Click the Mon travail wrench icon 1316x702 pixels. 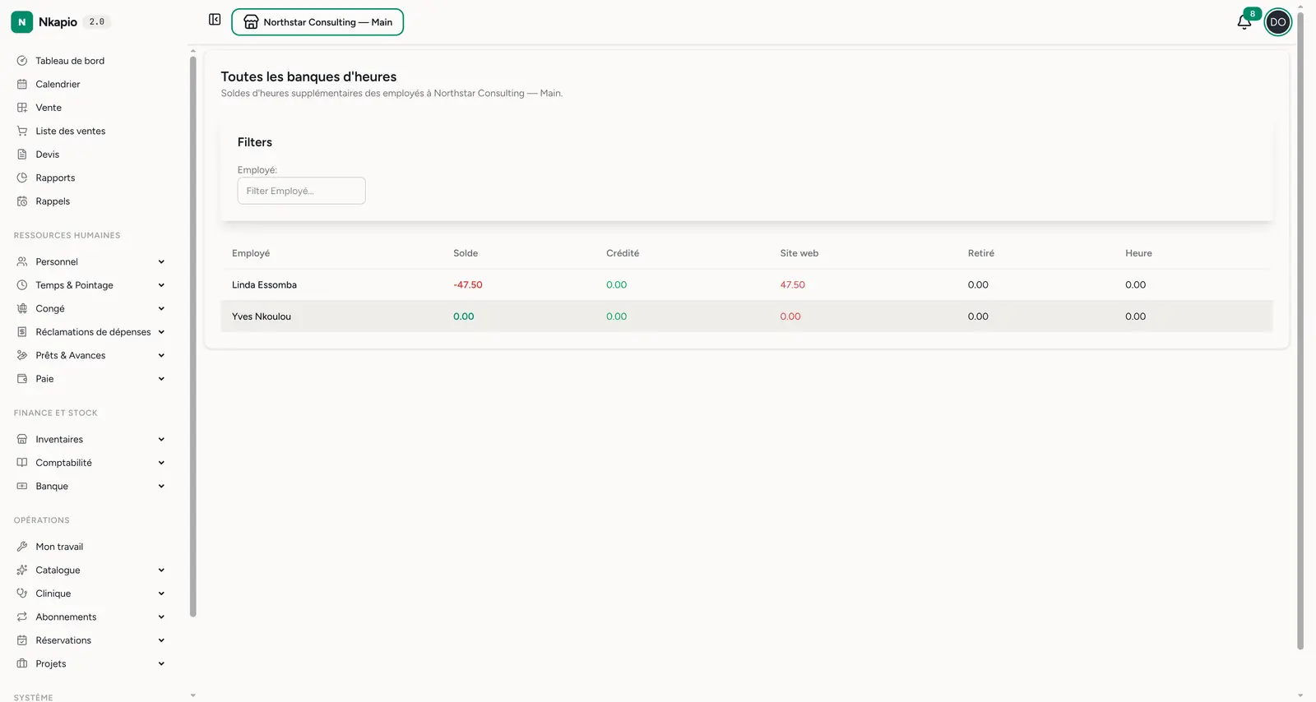point(22,547)
